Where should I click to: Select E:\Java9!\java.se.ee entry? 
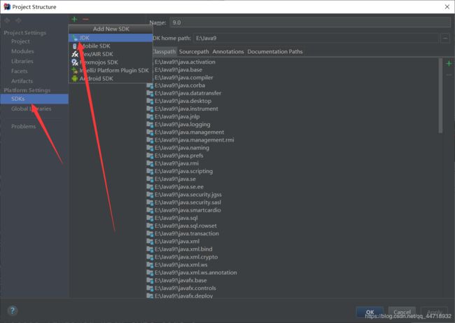179,187
